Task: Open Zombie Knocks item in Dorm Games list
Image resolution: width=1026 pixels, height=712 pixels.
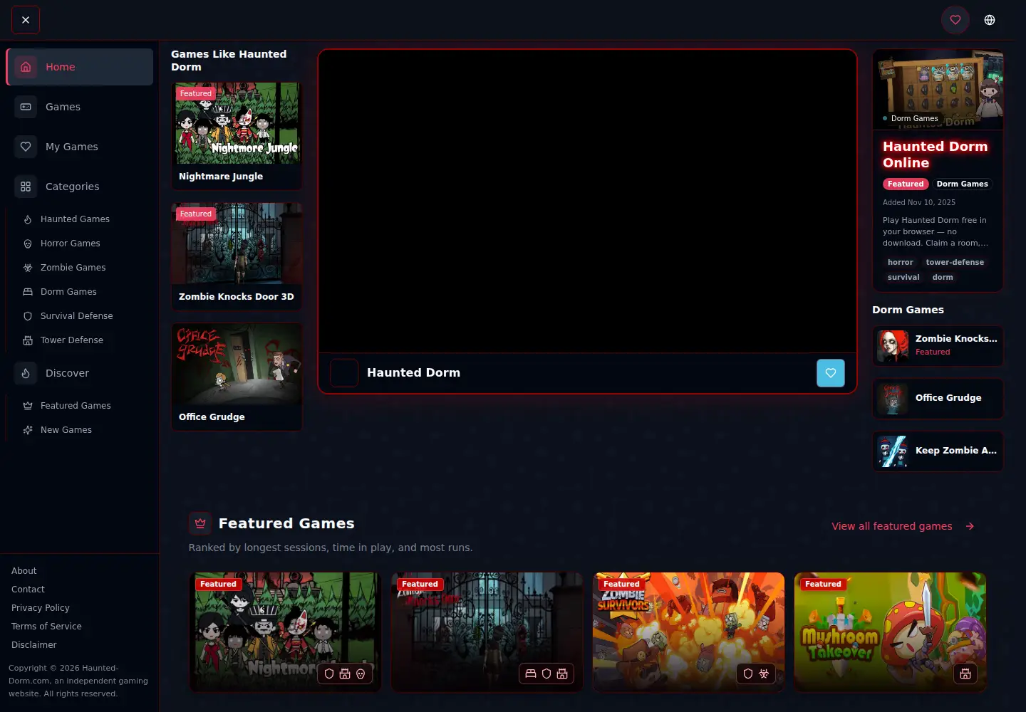Action: (938, 346)
